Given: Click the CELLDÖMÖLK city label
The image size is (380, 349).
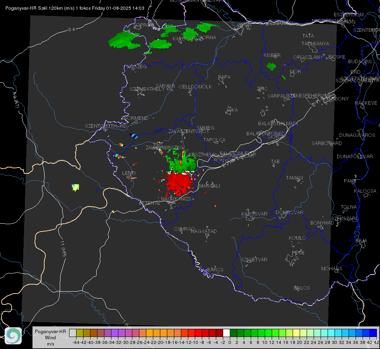Looking at the screenshot, I should (x=195, y=86).
